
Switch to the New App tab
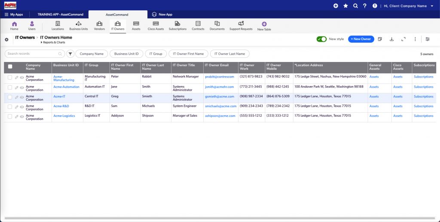[x=162, y=14]
